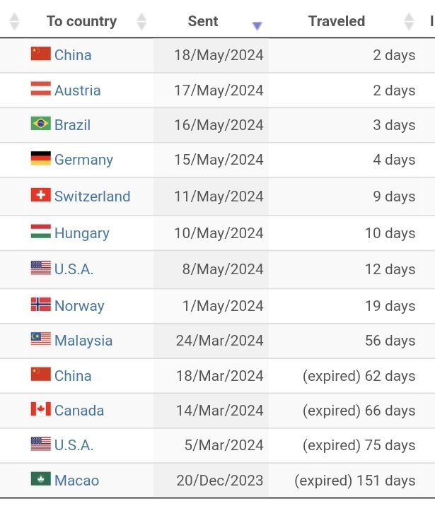Click the Hungary flag icon

tap(41, 231)
